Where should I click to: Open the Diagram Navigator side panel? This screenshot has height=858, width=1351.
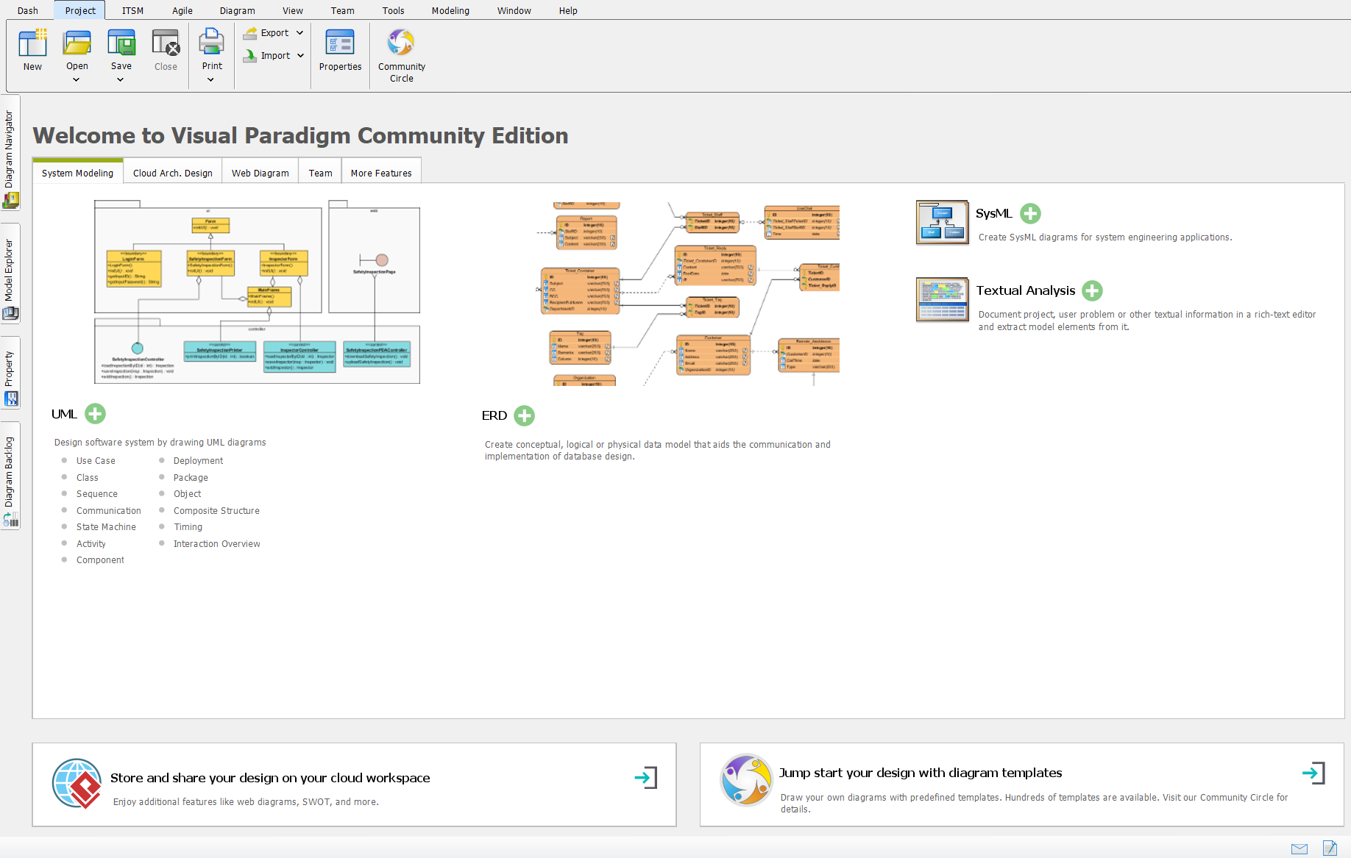click(x=10, y=153)
